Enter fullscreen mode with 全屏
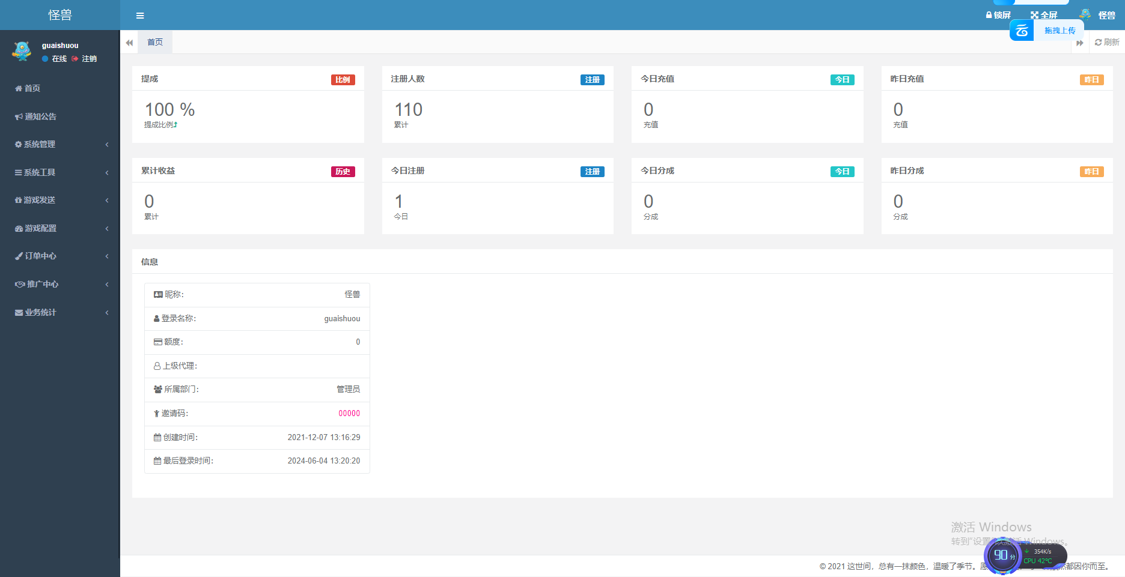The image size is (1125, 577). [x=1044, y=15]
